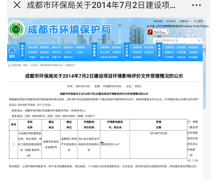Click the 办公管理 top link
216x180 pixels.
[x=198, y=21]
